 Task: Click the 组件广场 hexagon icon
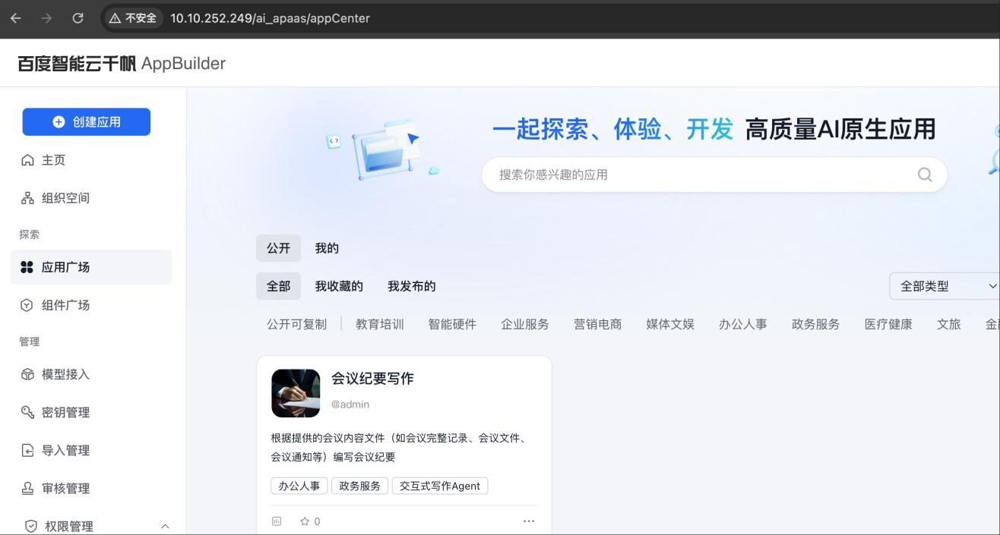(27, 305)
